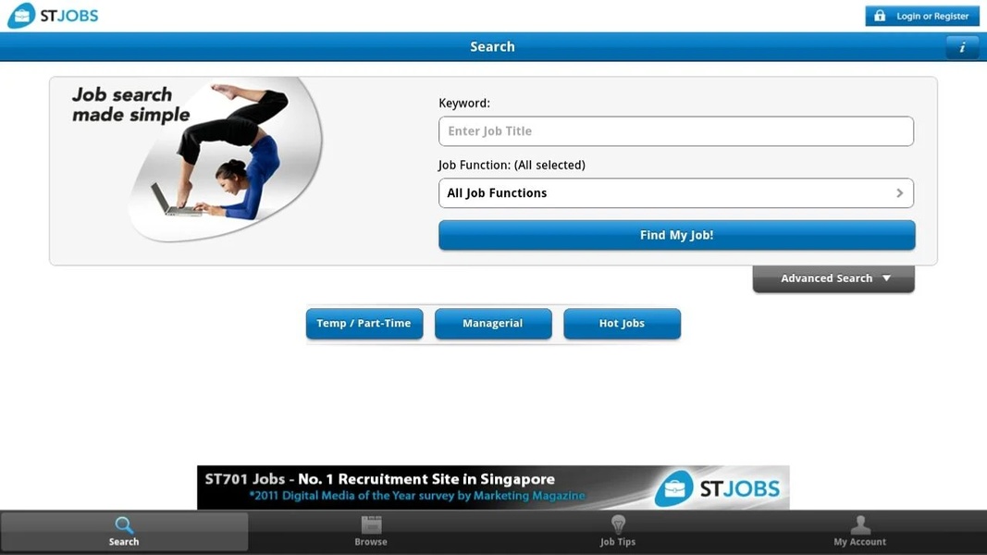Screen dimensions: 987x555
Task: Click Login or Register button
Action: pyautogui.click(x=922, y=17)
